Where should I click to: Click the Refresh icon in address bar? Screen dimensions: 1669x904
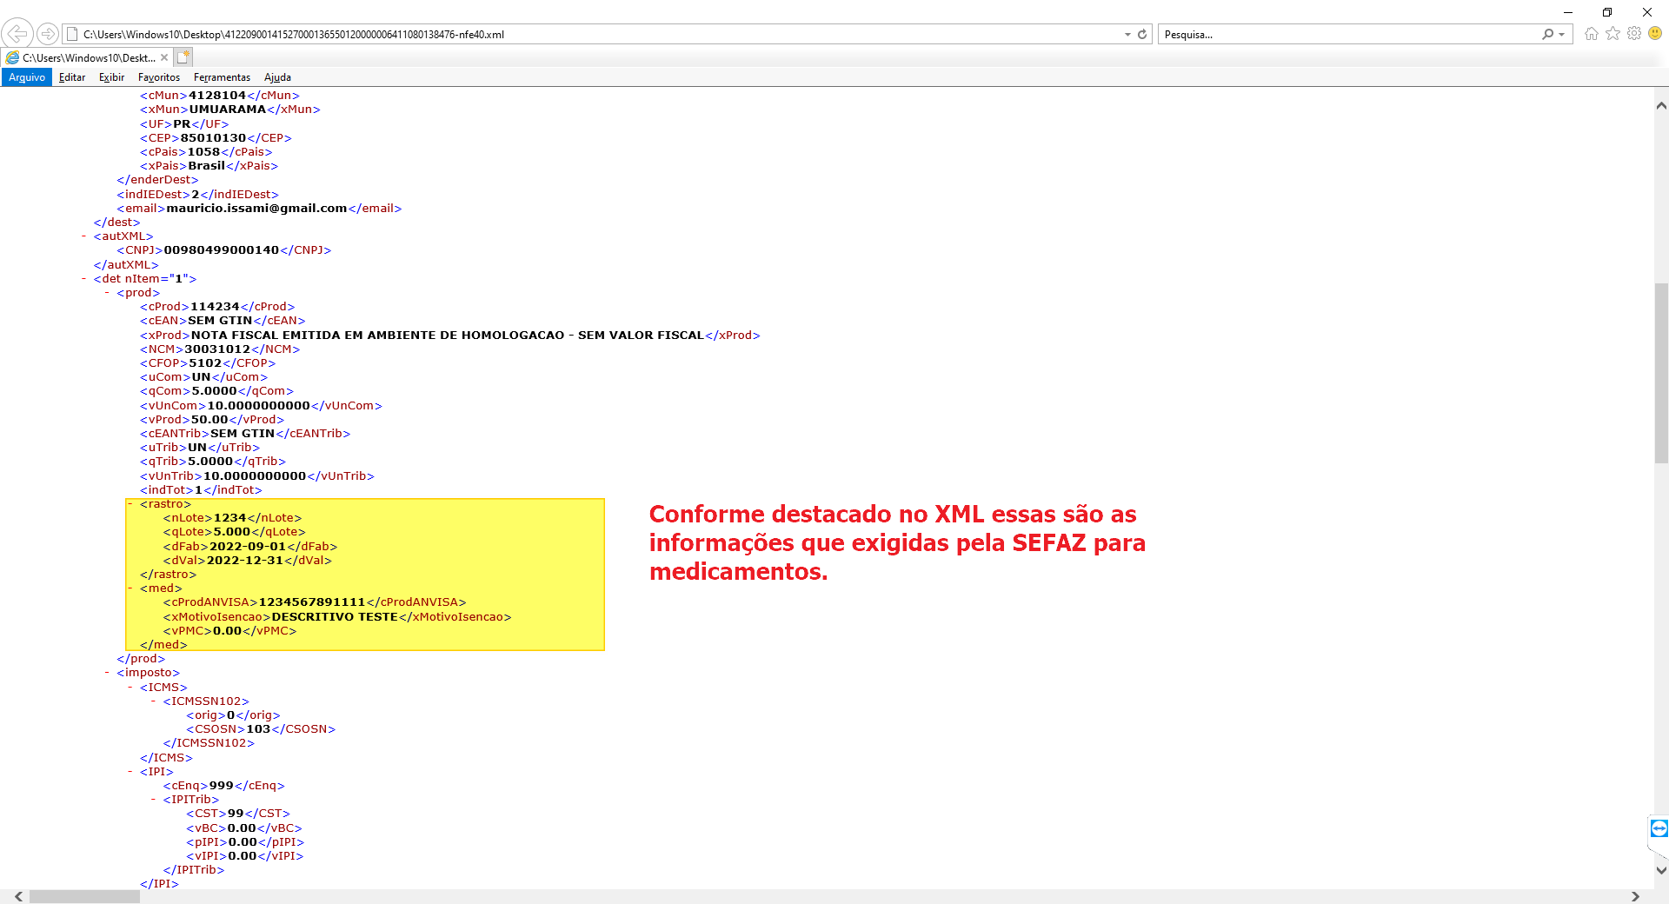1142,35
